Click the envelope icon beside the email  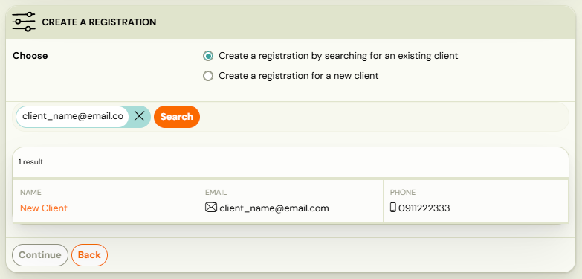tap(211, 208)
